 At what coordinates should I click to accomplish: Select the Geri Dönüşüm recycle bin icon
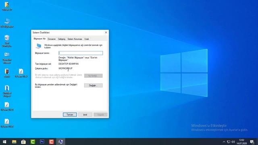(x=7, y=41)
